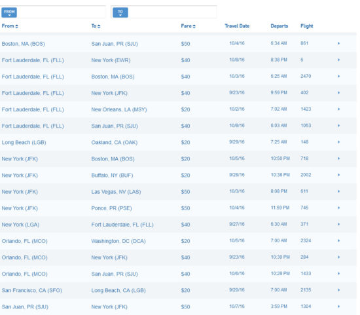Click arrow for Long Beach to Oakland row

tap(338, 142)
